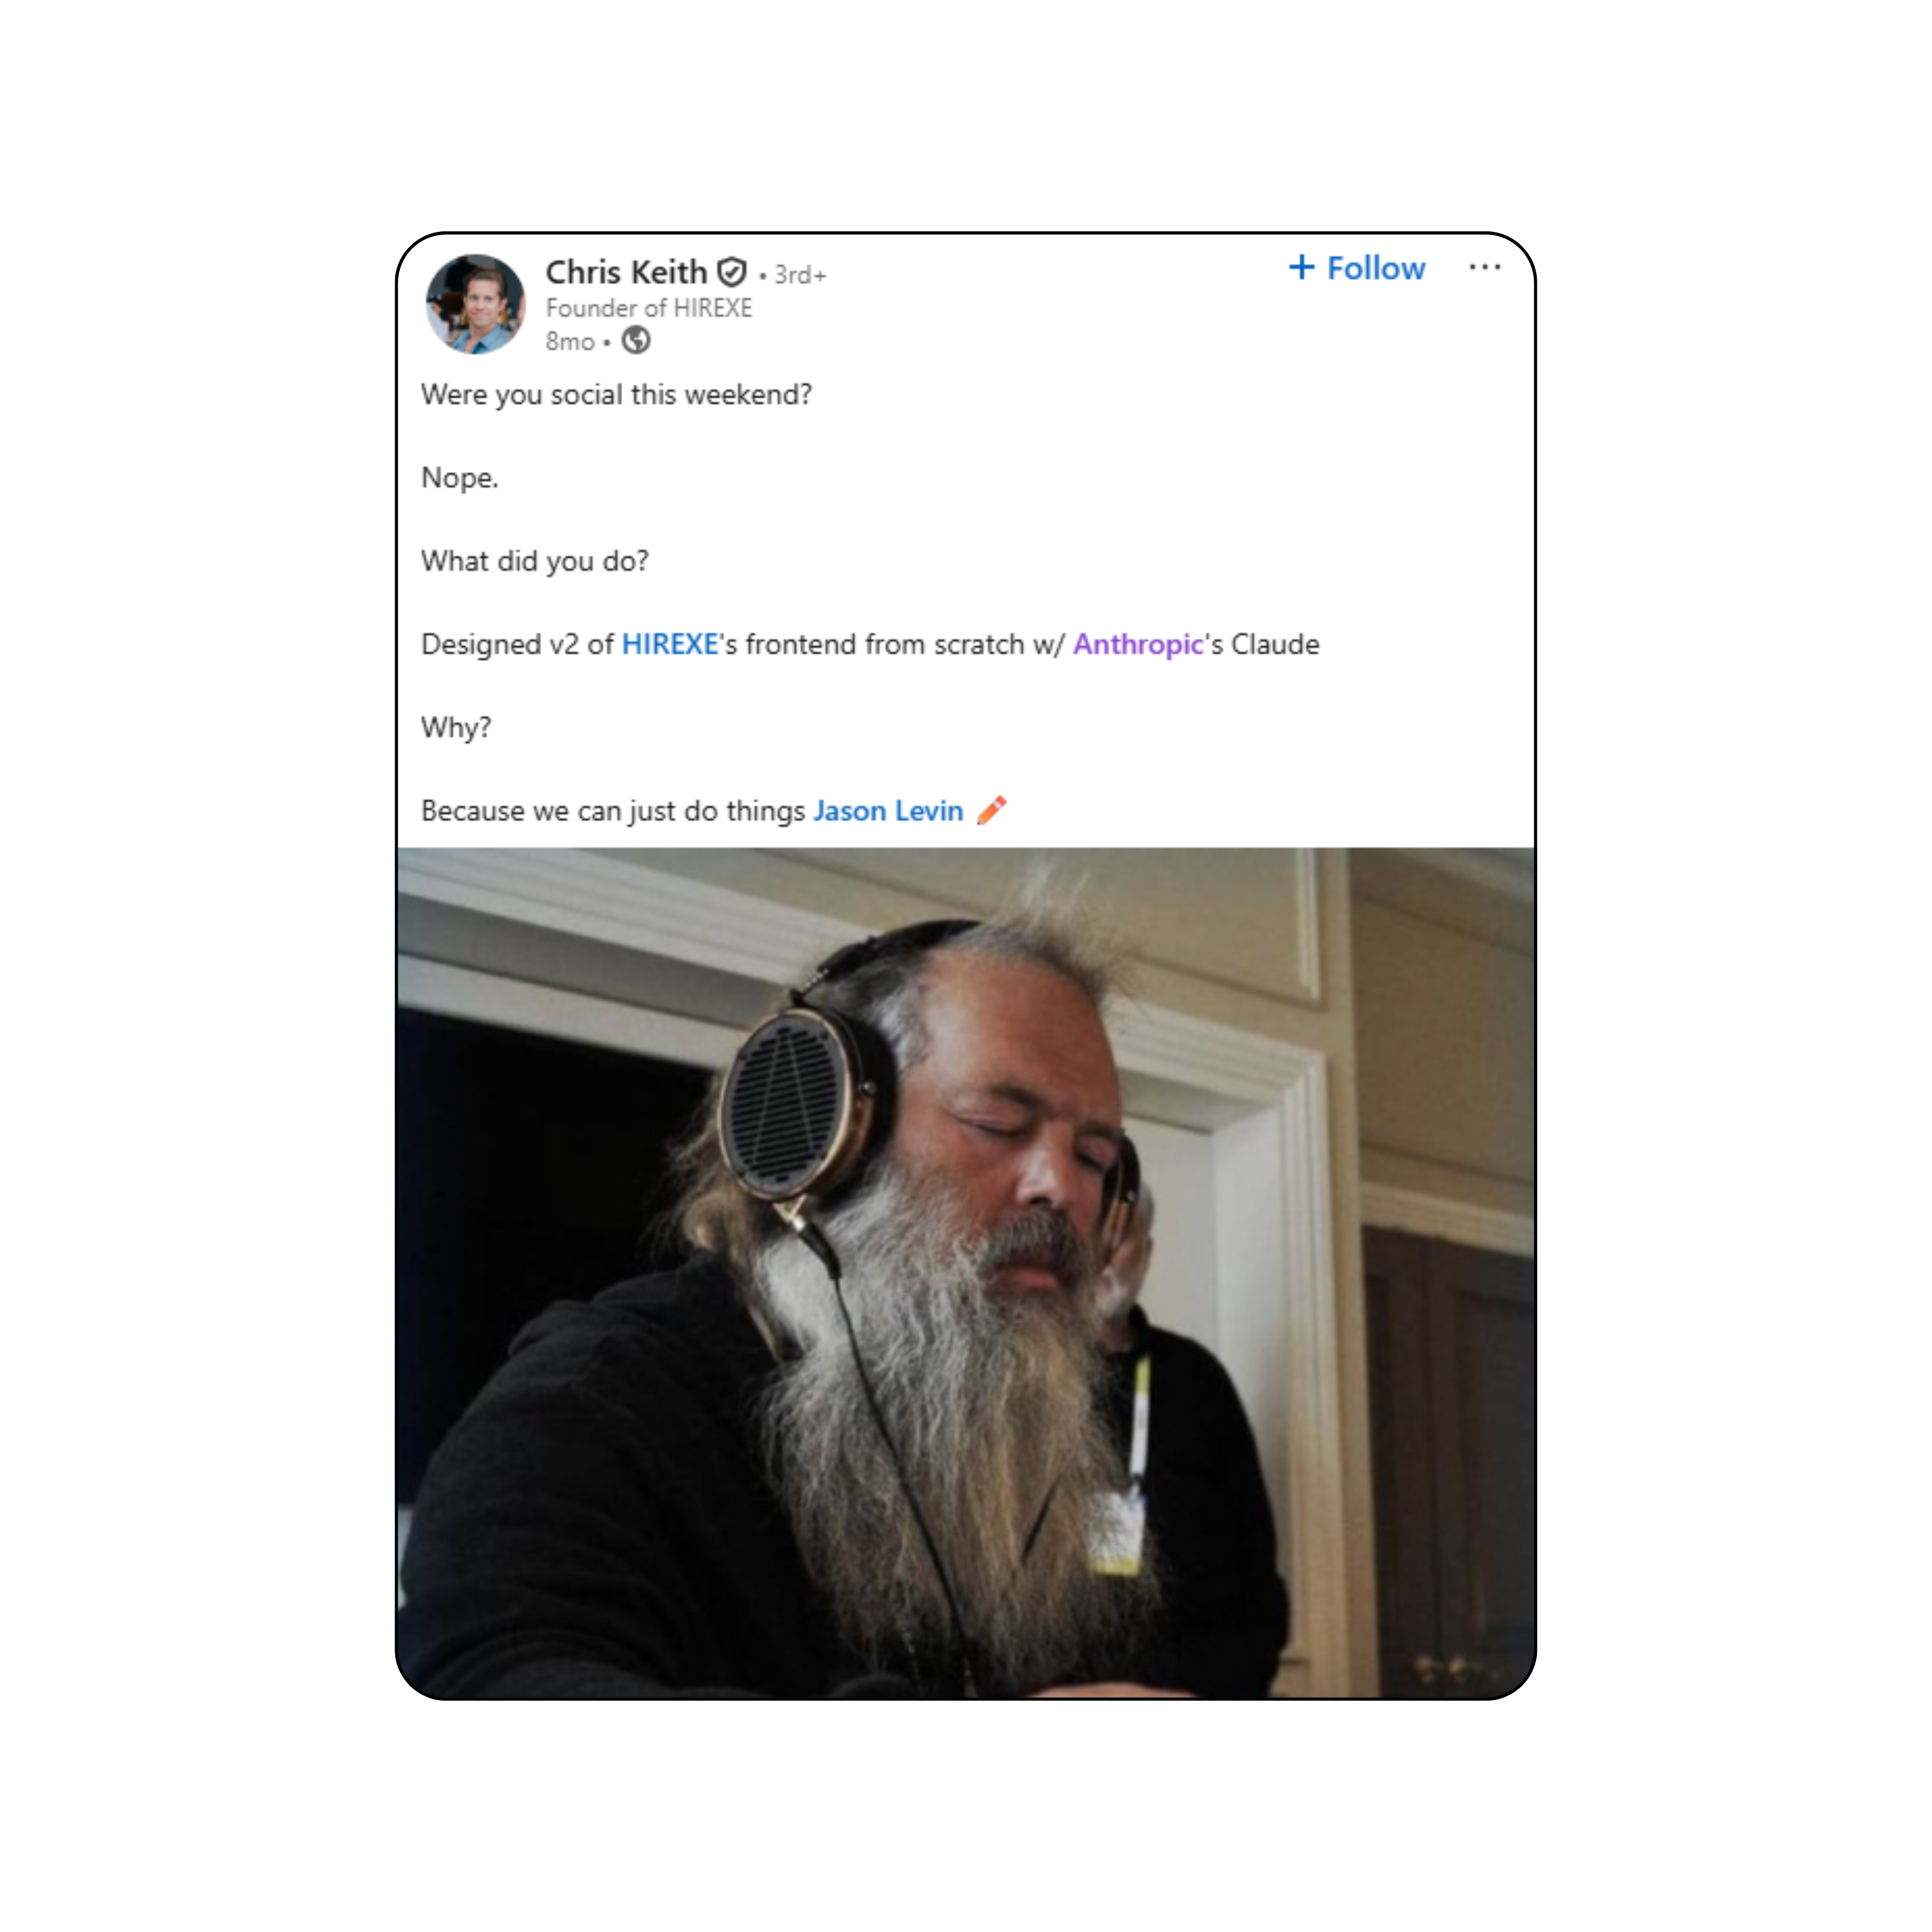Viewport: 1932px width, 1932px height.
Task: Click the 'Nope.' text line
Action: coord(459,478)
